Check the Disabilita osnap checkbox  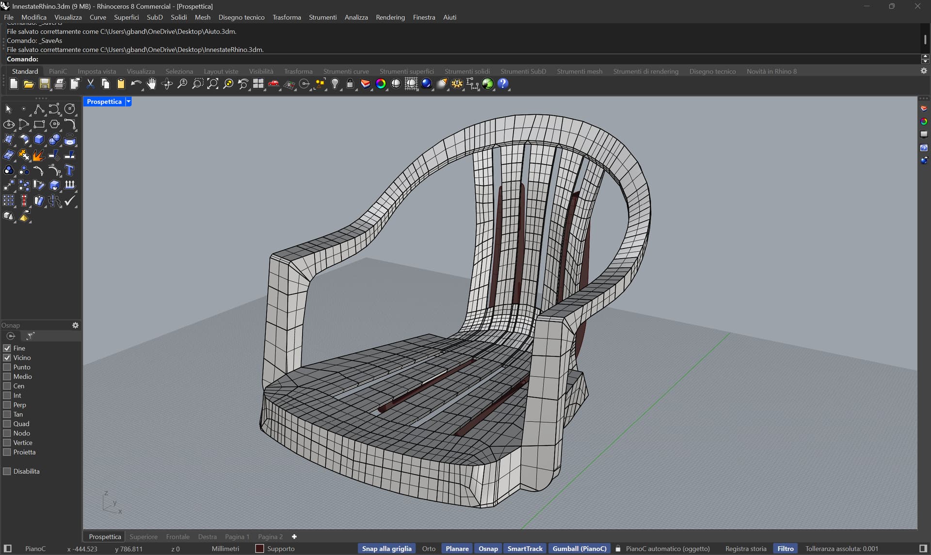(x=7, y=471)
